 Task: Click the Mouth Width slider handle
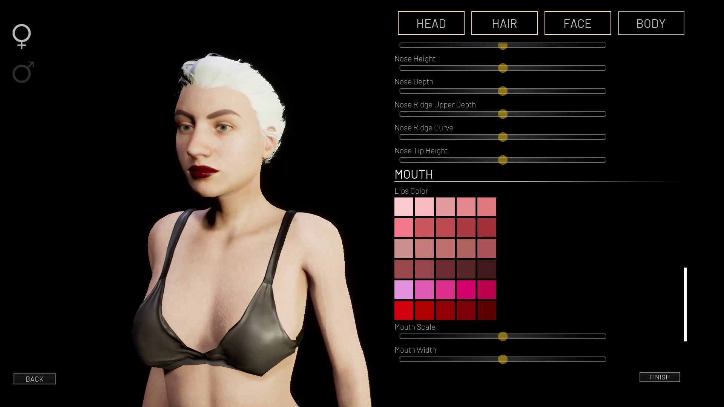pos(503,360)
